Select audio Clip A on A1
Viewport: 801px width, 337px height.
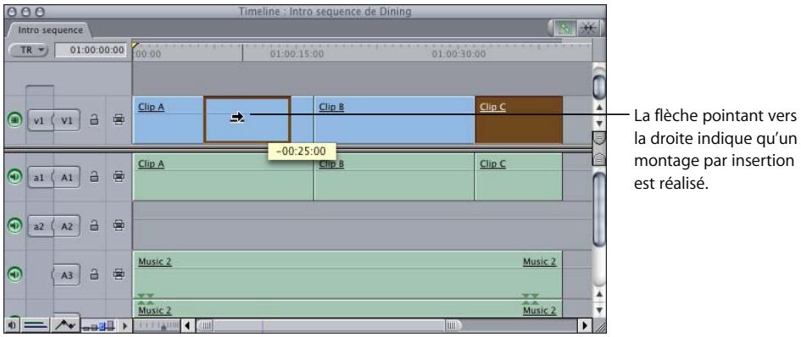pyautogui.click(x=223, y=177)
